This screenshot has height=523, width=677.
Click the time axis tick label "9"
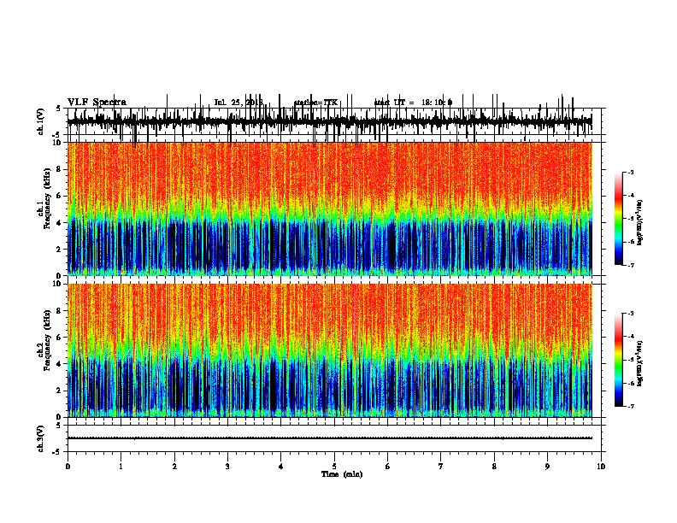[x=547, y=467]
